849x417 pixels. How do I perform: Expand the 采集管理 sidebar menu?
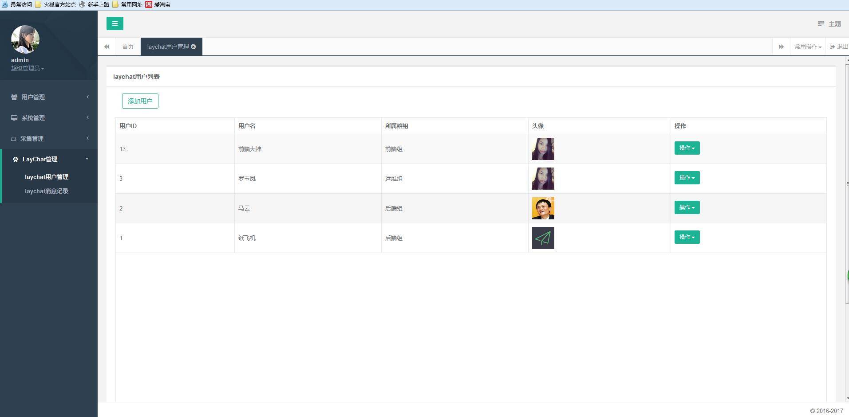coord(49,139)
